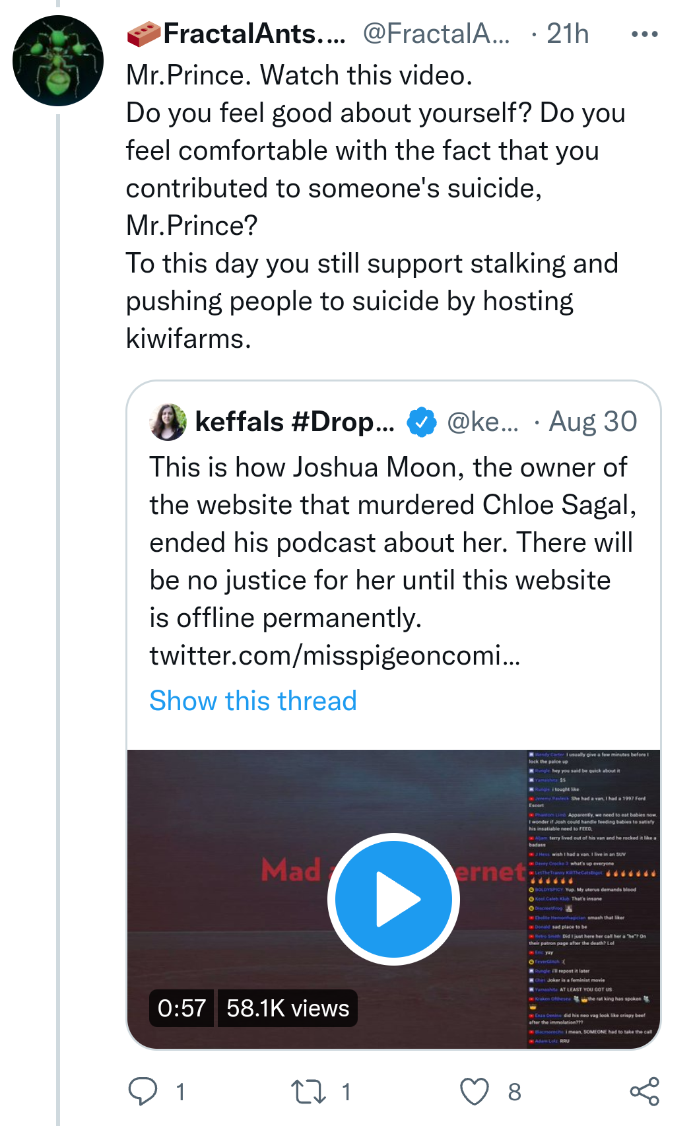Click the brick emoji beside FractalAnts name
The image size is (693, 1126).
pyautogui.click(x=144, y=34)
